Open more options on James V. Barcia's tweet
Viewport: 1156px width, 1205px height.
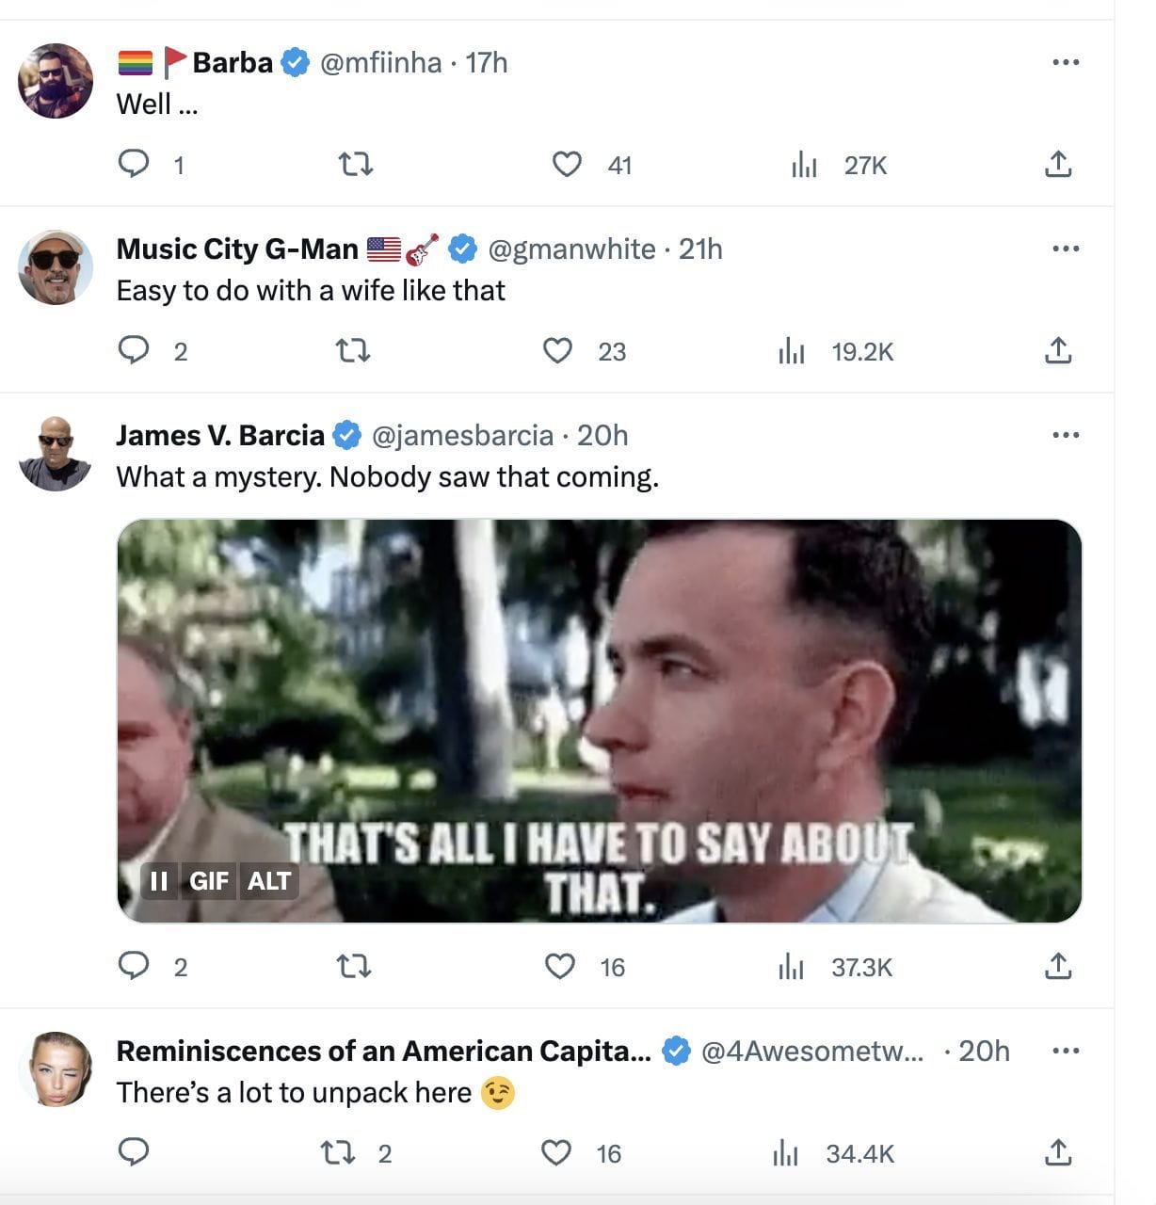pos(1065,435)
